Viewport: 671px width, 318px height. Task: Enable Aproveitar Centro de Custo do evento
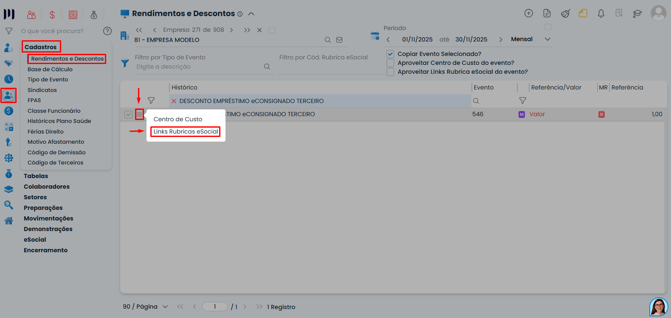click(x=390, y=63)
